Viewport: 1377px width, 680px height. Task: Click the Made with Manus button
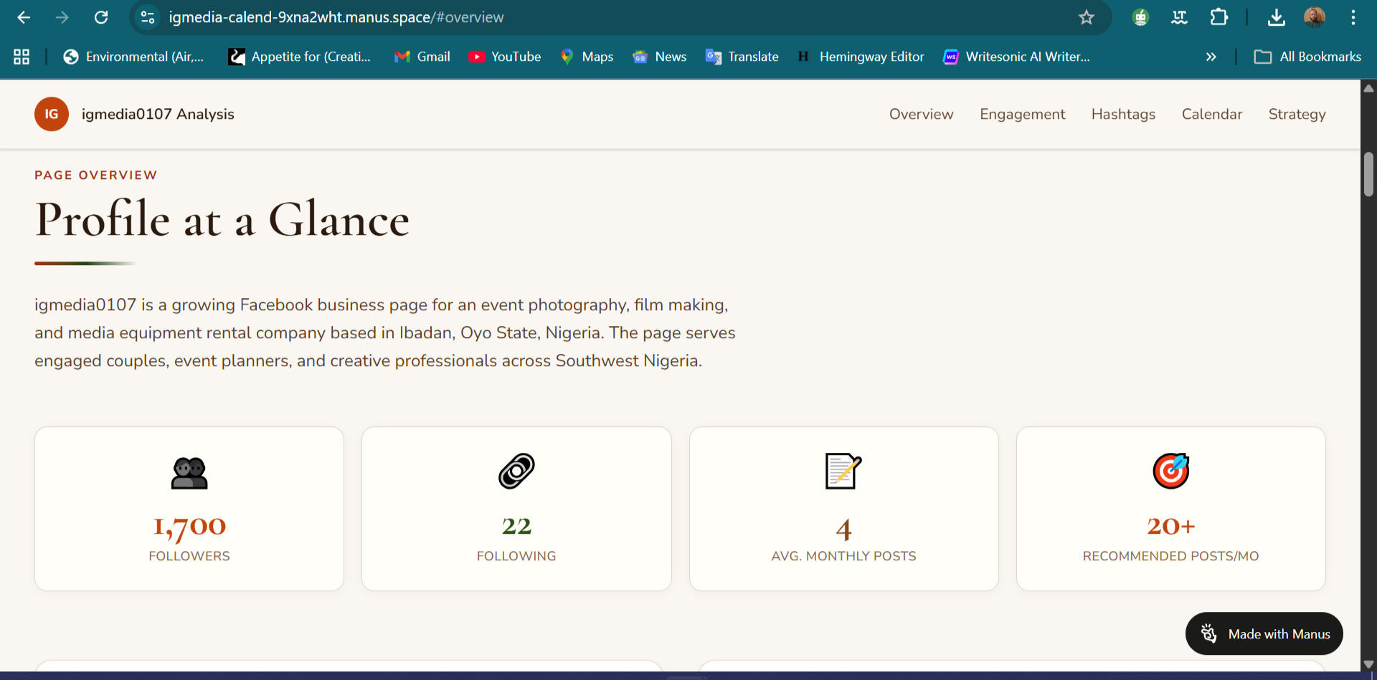click(x=1264, y=633)
